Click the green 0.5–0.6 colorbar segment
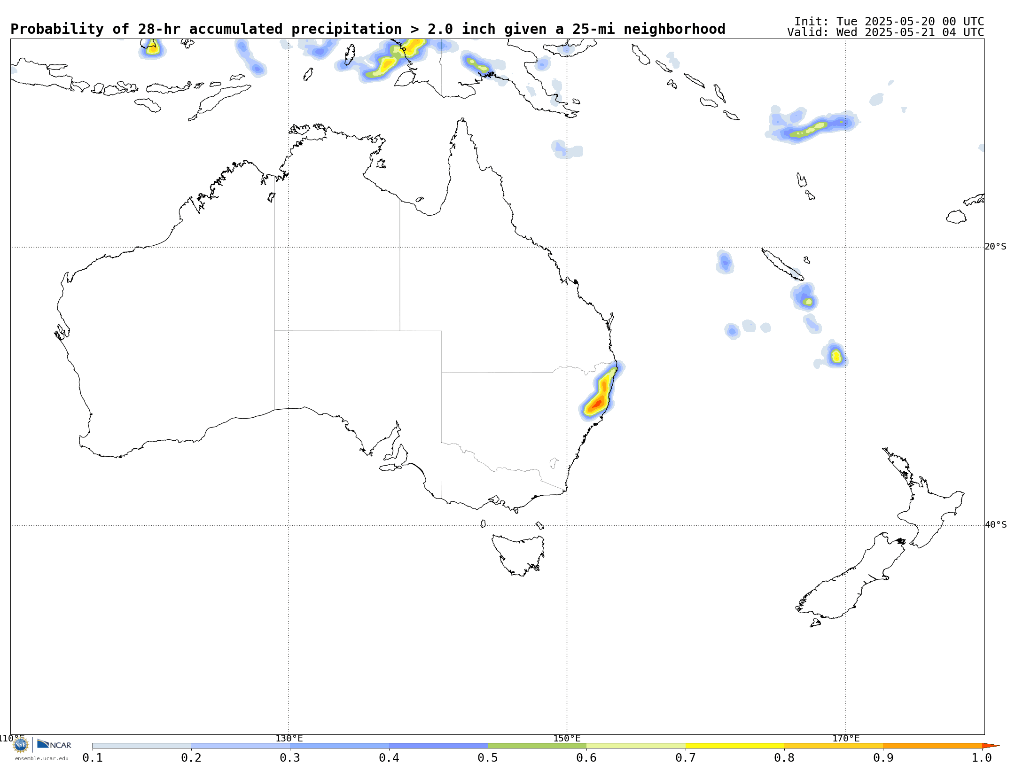Screen dimensions: 1015x764 point(537,746)
